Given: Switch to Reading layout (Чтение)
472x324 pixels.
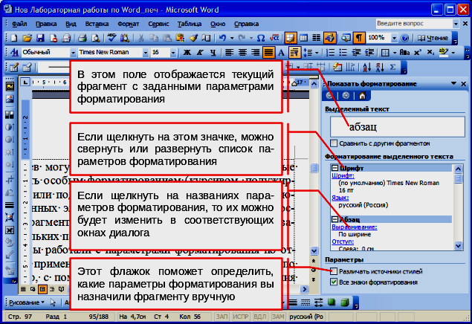Looking at the screenshot, I should pos(433,38).
